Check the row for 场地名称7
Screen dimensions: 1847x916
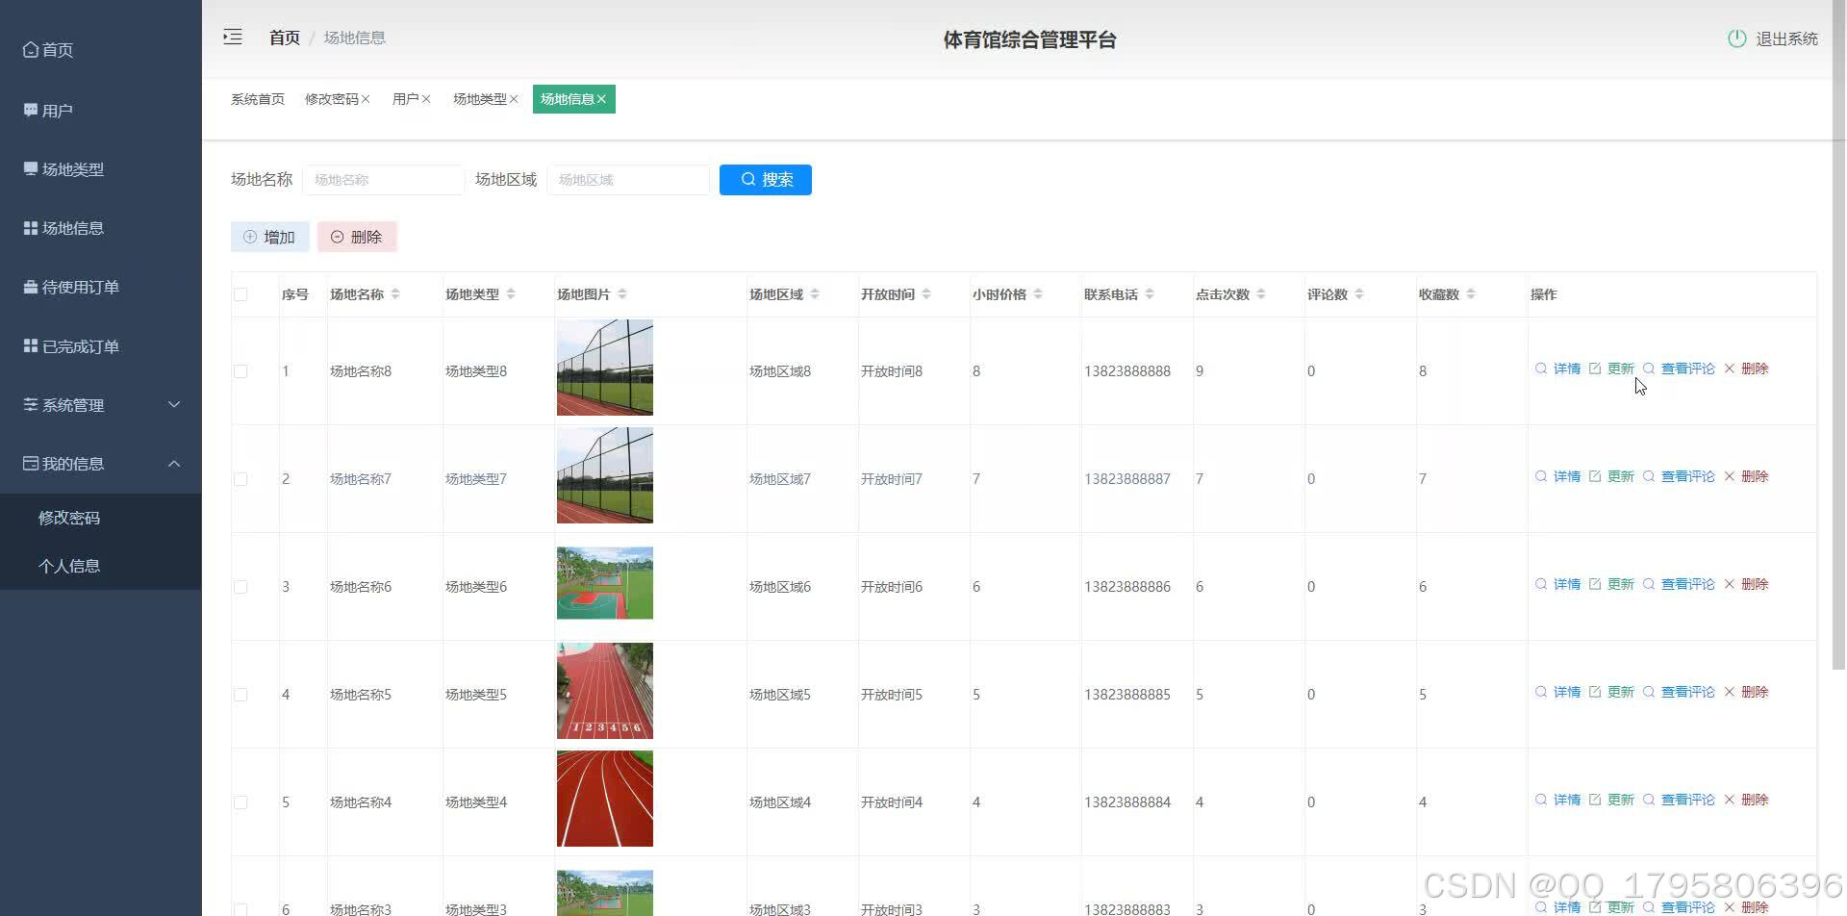[240, 479]
